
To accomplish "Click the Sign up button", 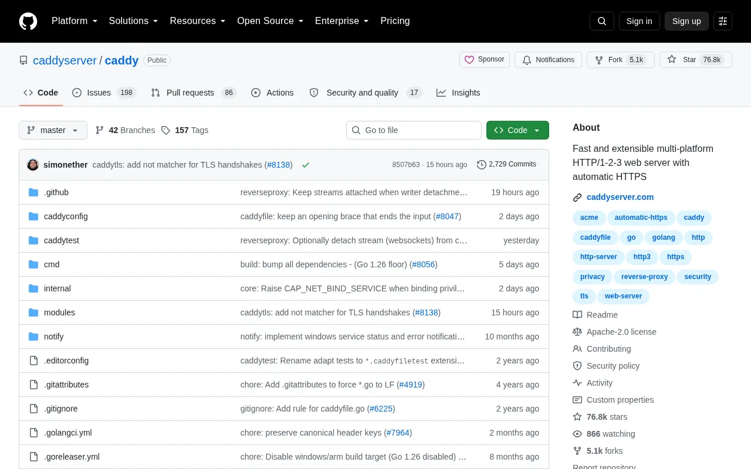I will [686, 21].
